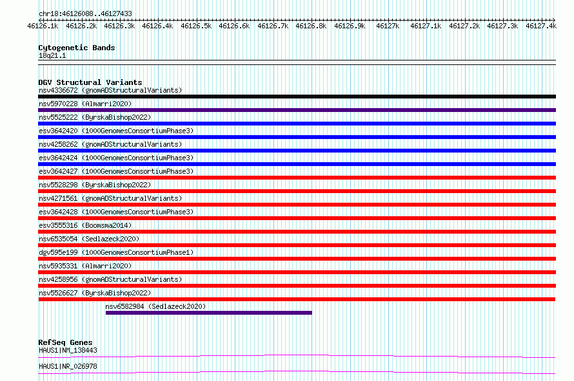Open nsv5970228 (Almarri2020) variant label

click(x=85, y=104)
